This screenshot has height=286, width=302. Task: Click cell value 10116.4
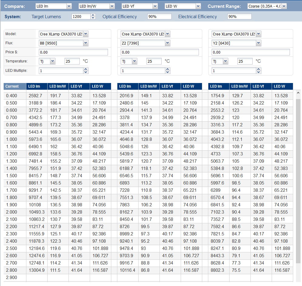(x=128, y=270)
